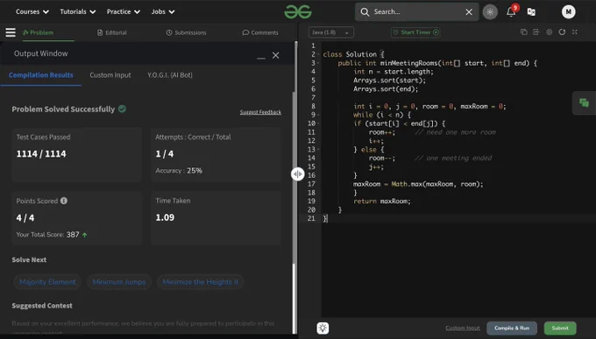Screen dimensions: 596x339
Task: Minimize the Output Window
Action: [x=261, y=58]
